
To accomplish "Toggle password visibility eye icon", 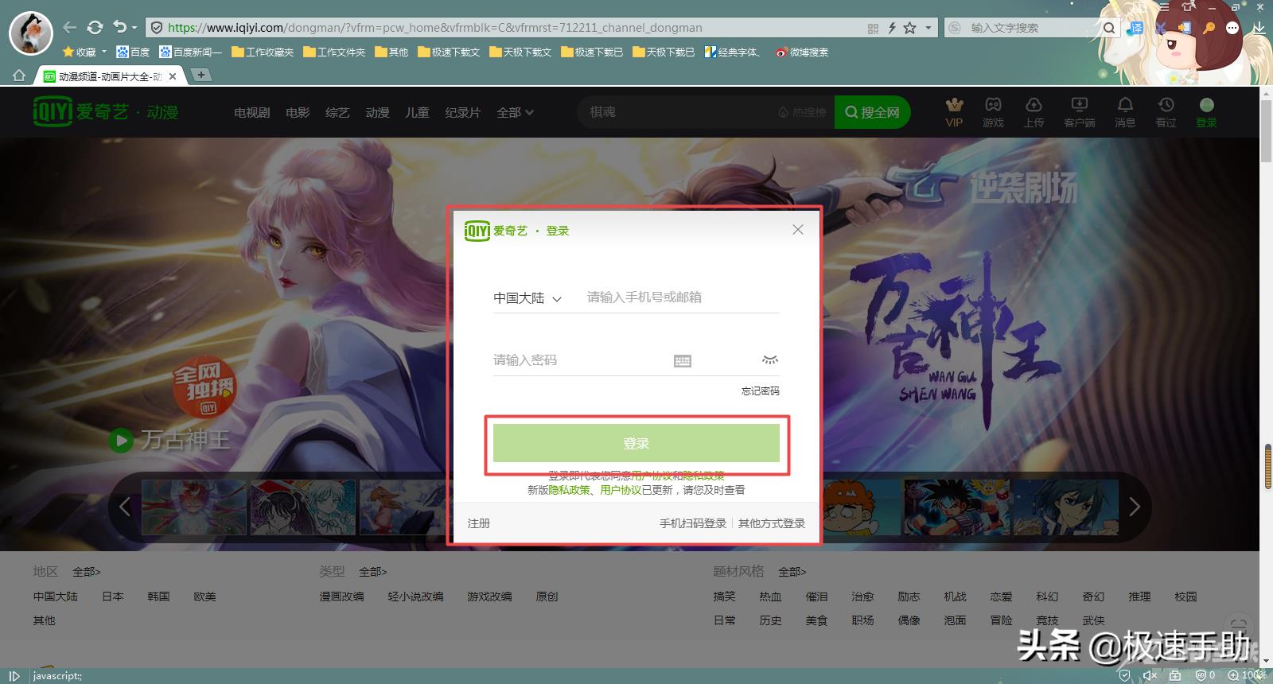I will [769, 360].
